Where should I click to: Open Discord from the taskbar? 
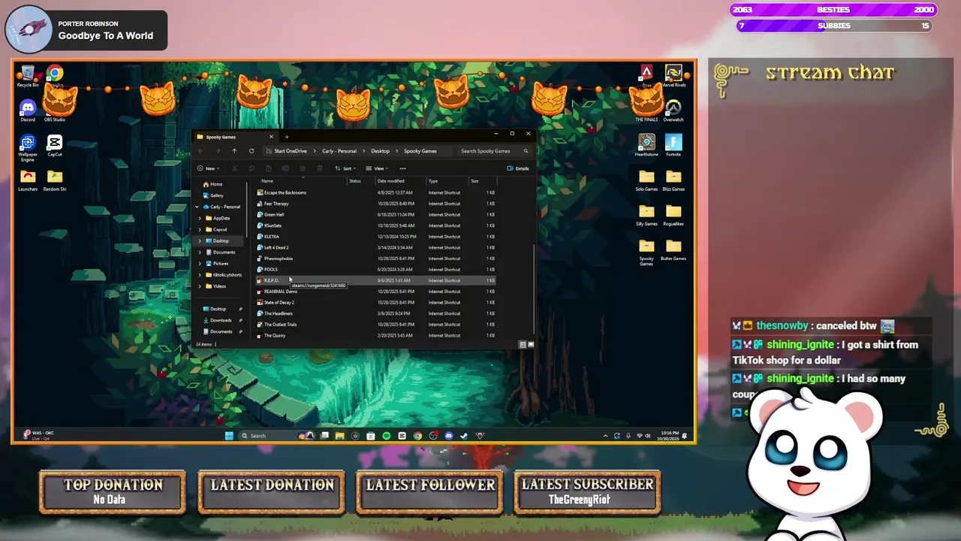(x=449, y=436)
